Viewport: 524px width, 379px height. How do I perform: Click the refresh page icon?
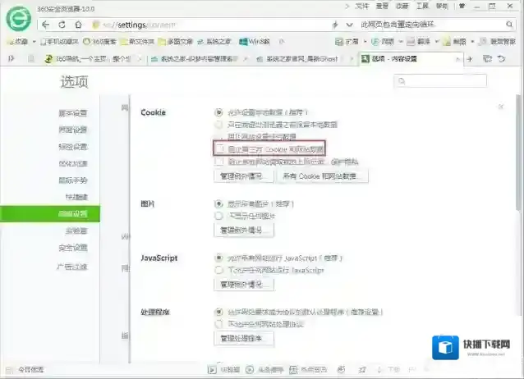[62, 25]
